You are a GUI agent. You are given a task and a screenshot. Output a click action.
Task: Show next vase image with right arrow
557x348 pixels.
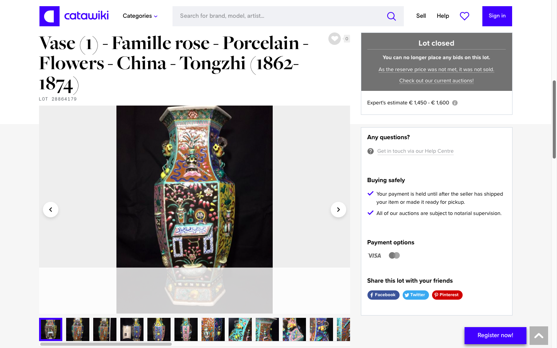[338, 210]
